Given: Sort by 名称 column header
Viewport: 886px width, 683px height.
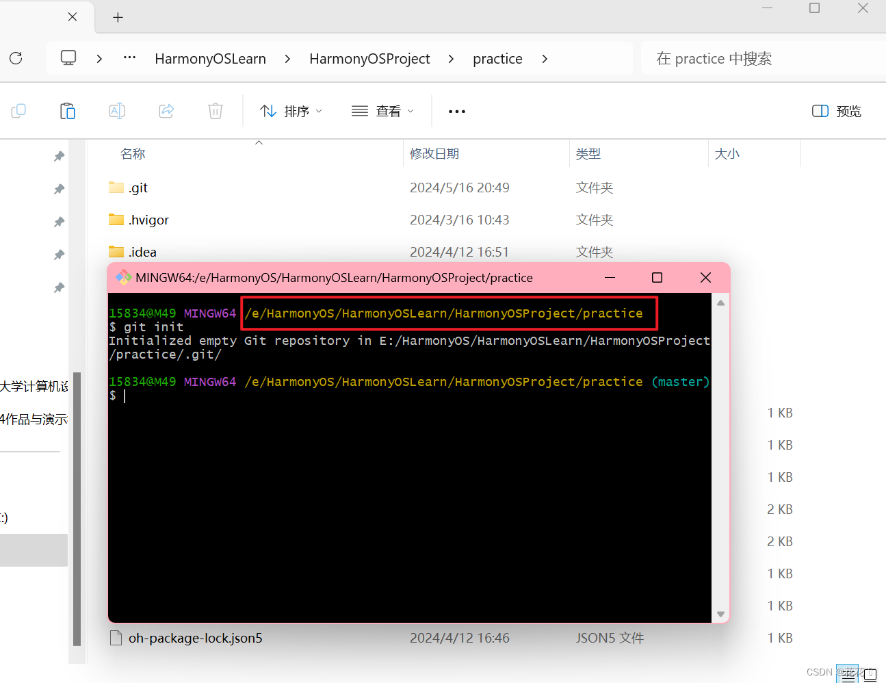Looking at the screenshot, I should point(133,154).
